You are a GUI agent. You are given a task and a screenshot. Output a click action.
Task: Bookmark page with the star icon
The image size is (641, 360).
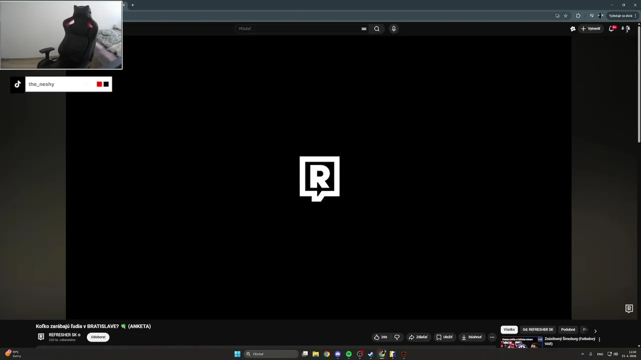coord(566,15)
